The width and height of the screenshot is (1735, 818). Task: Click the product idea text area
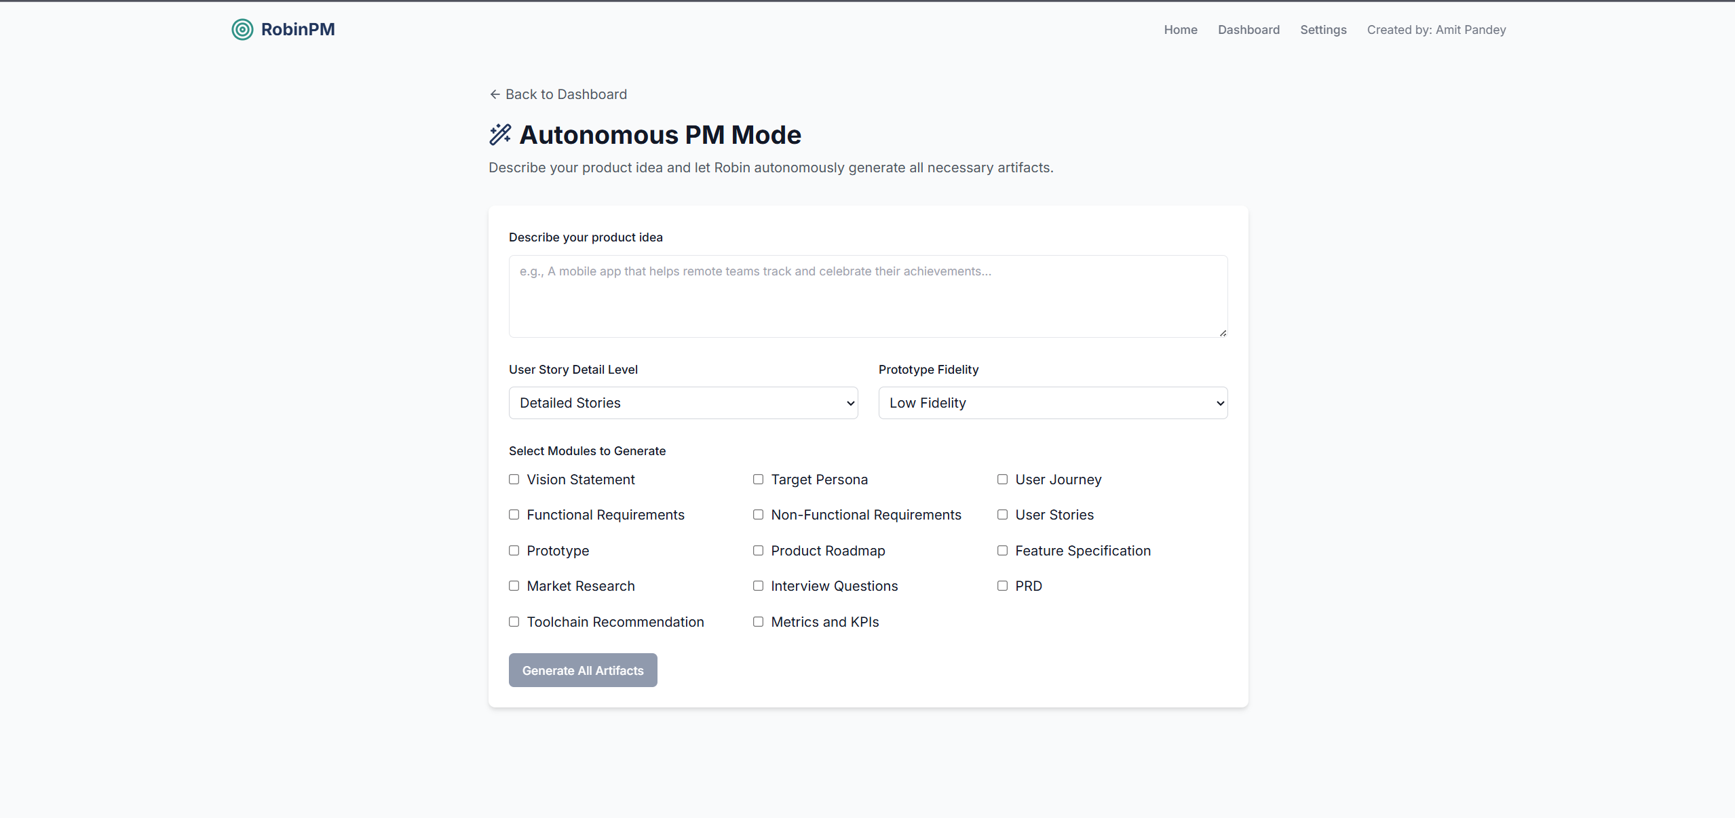[x=868, y=296]
